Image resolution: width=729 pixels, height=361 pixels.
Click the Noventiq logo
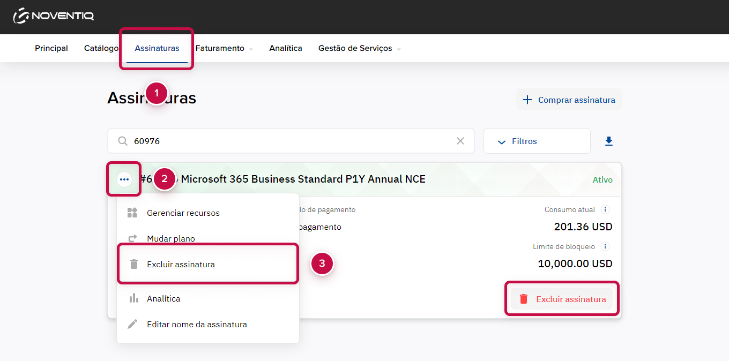click(54, 16)
